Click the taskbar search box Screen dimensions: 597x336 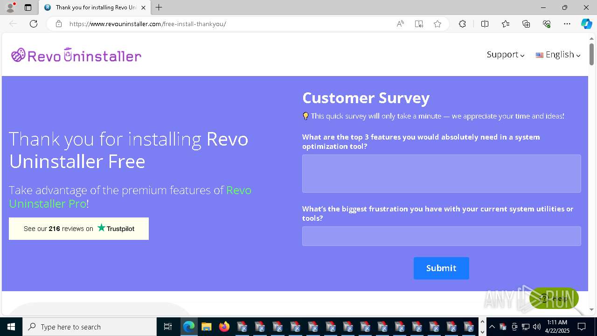pyautogui.click(x=90, y=327)
